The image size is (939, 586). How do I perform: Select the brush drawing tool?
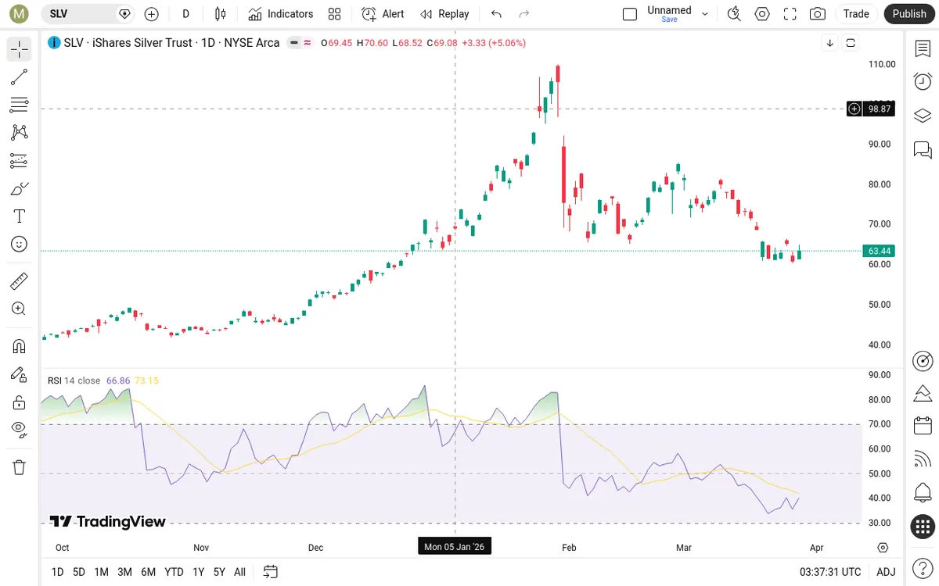click(x=20, y=188)
